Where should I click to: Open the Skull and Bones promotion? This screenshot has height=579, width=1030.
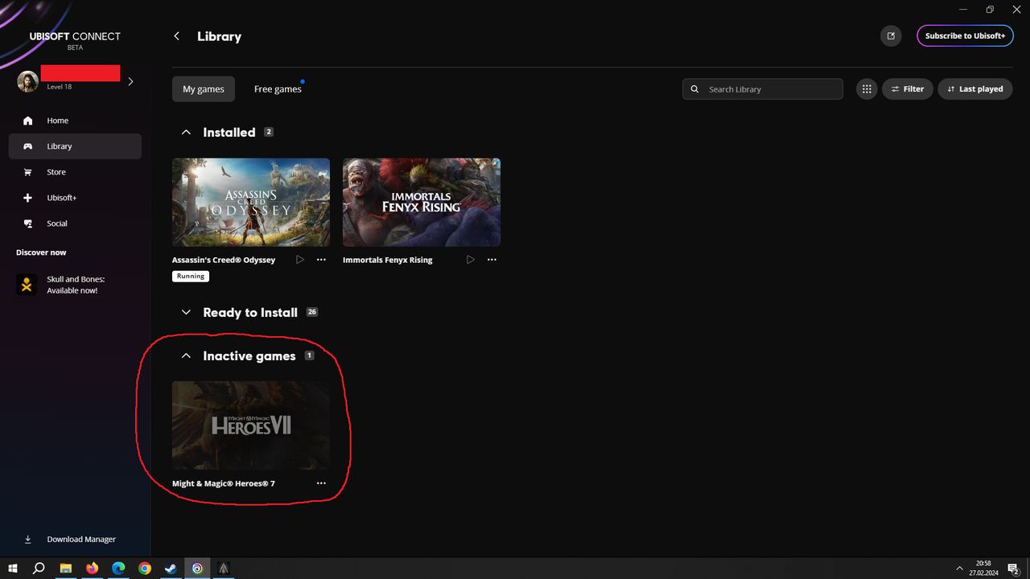[75, 285]
